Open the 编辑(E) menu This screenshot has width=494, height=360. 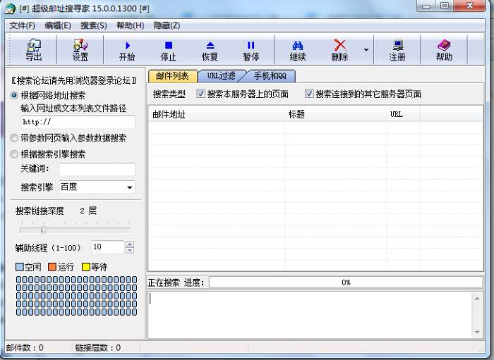point(58,25)
